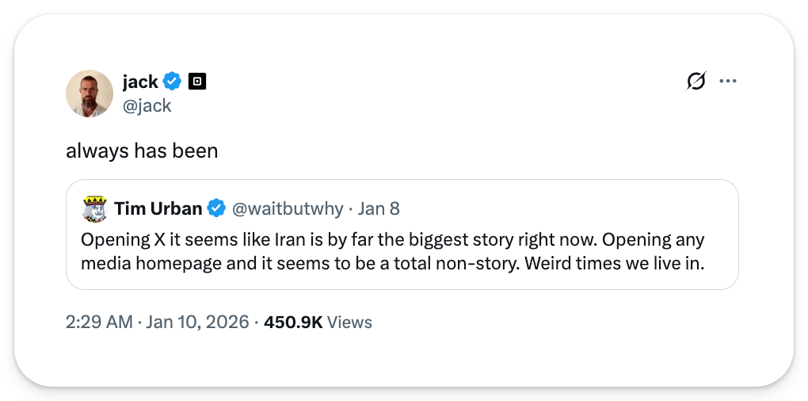This screenshot has height=401, width=808.
Task: Click Tim Urban's verified checkmark badge
Action: (x=216, y=208)
